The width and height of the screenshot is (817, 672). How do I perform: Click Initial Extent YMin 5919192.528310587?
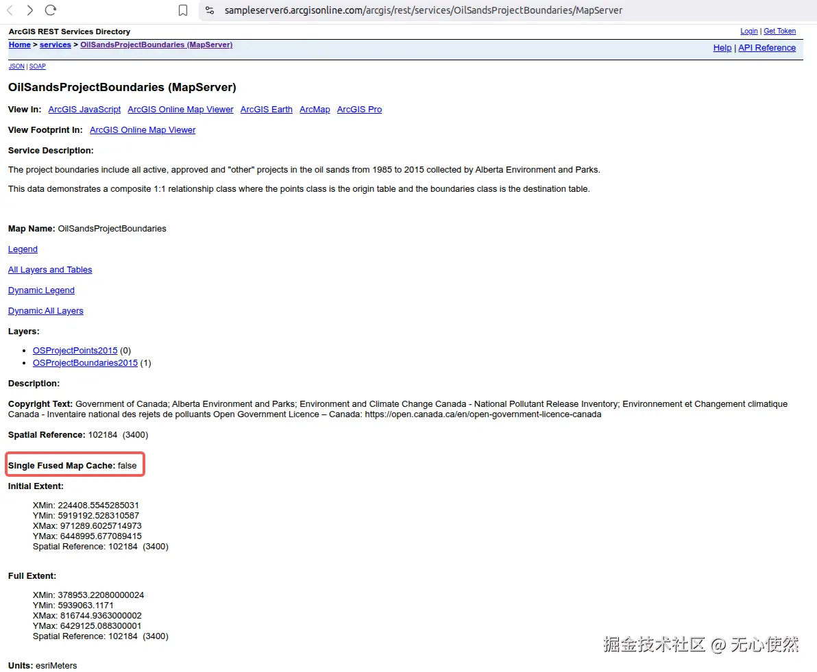point(86,516)
